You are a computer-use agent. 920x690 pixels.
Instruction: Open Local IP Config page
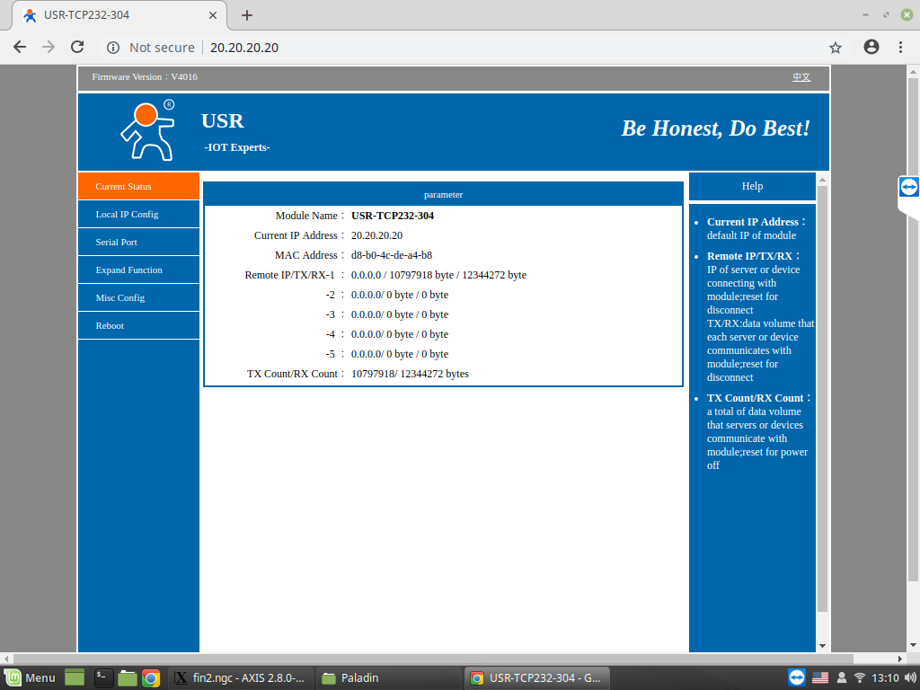[138, 214]
